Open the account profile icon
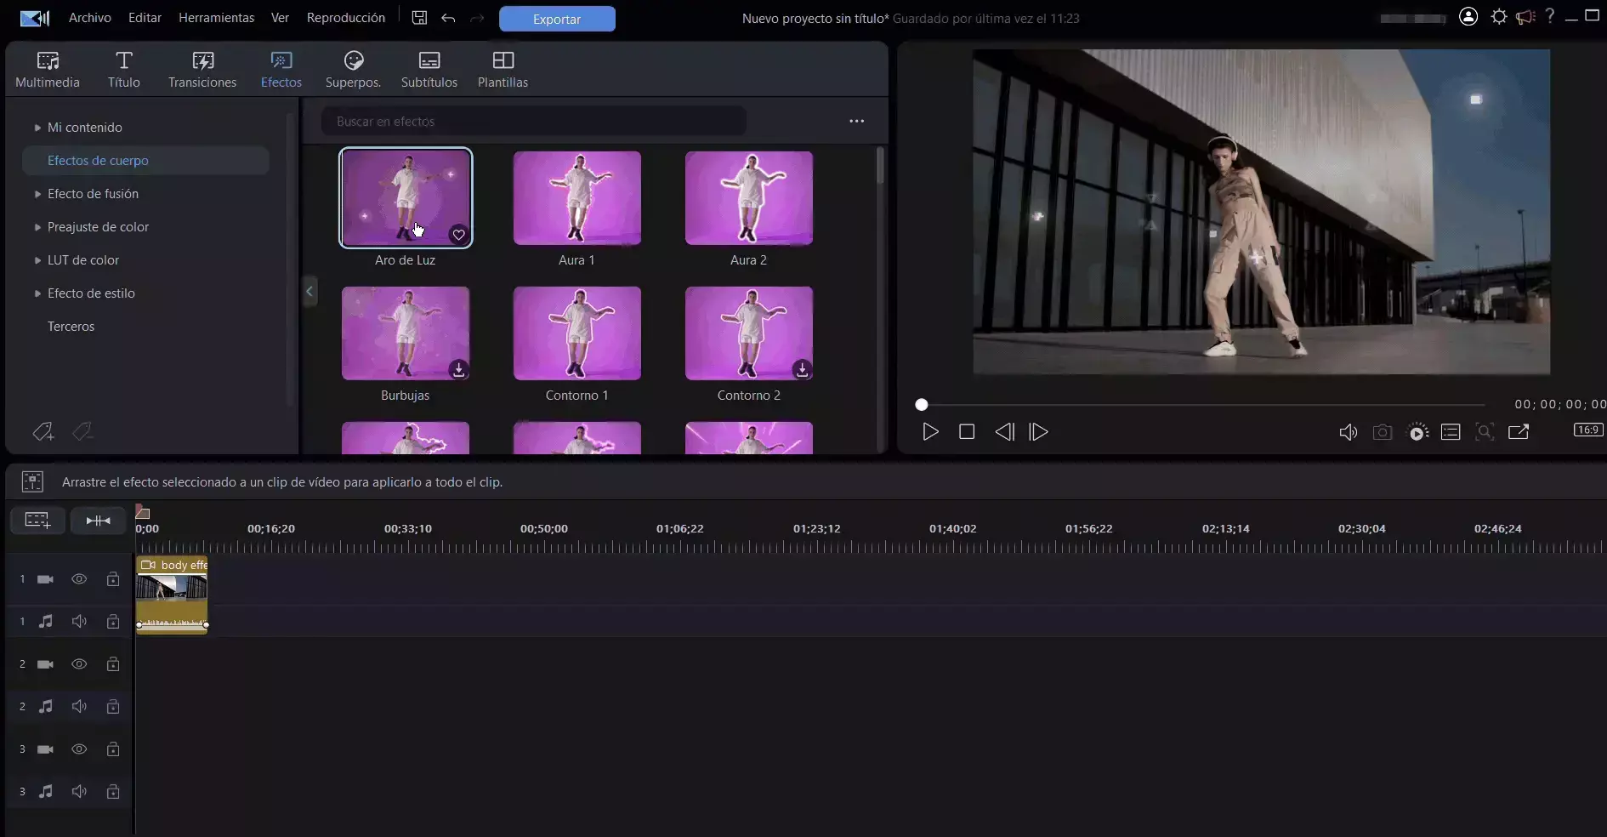The image size is (1607, 837). [1468, 17]
